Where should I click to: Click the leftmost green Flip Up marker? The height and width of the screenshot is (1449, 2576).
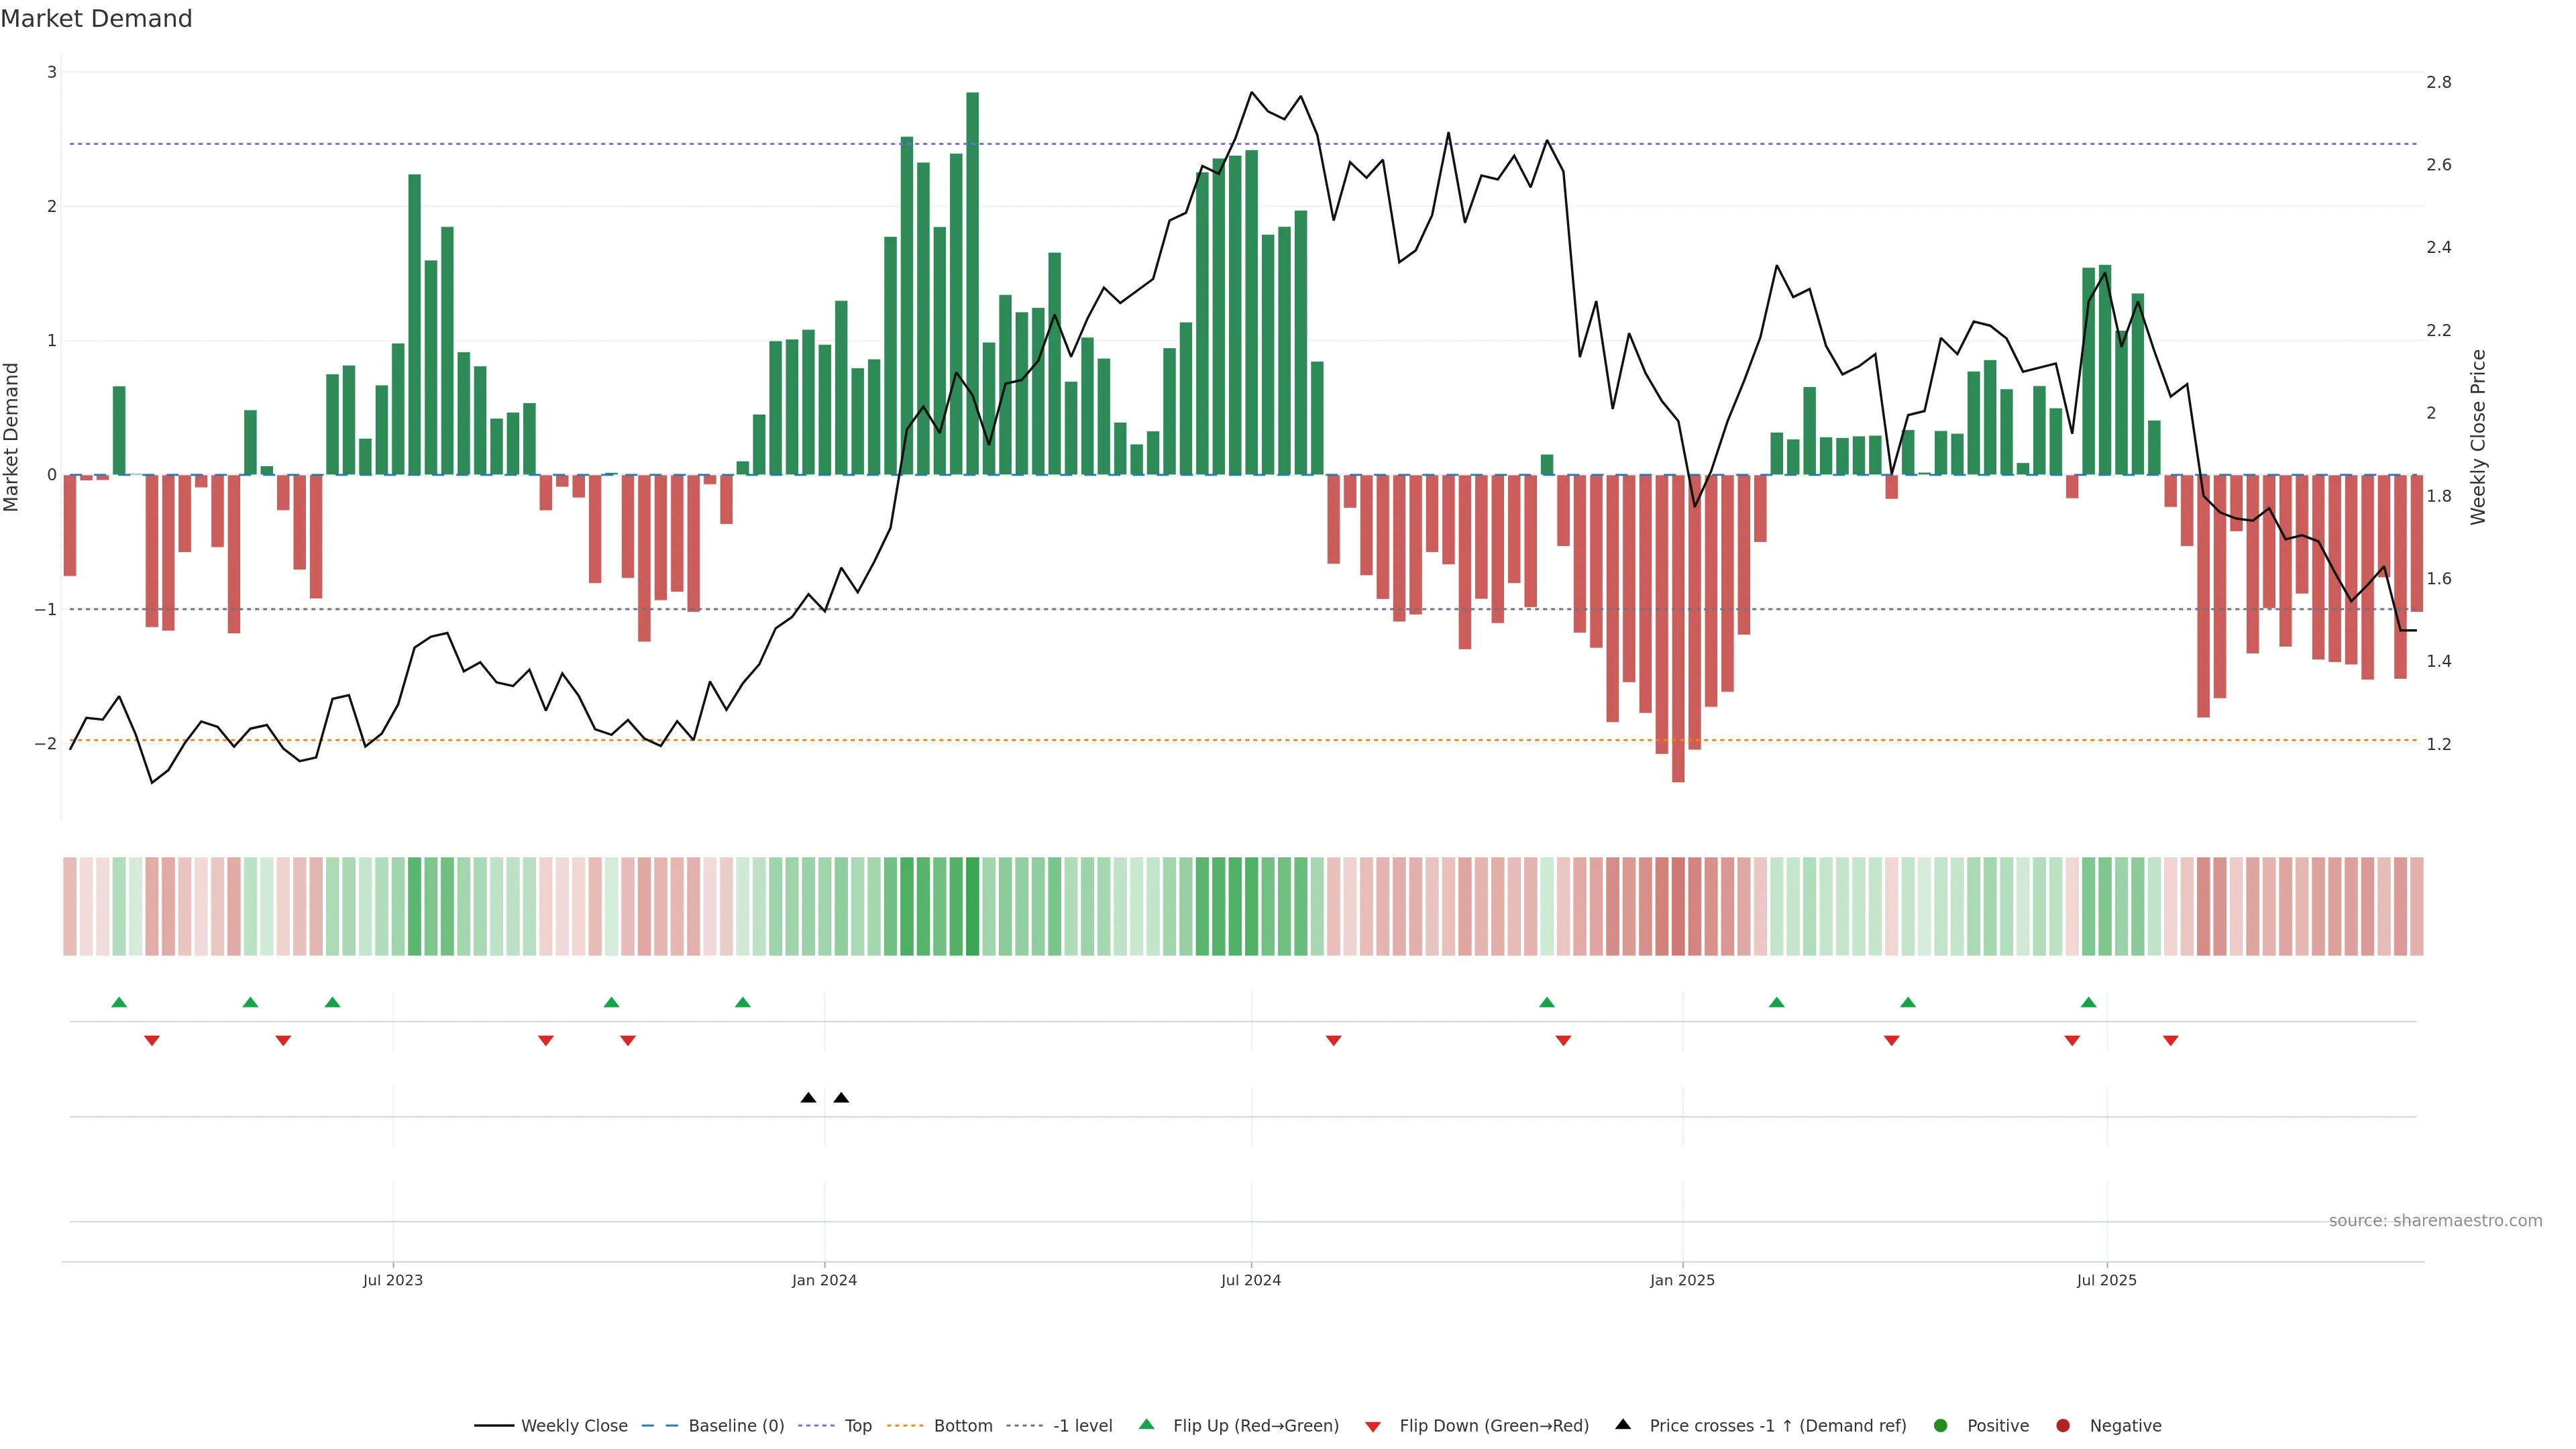pos(119,1002)
